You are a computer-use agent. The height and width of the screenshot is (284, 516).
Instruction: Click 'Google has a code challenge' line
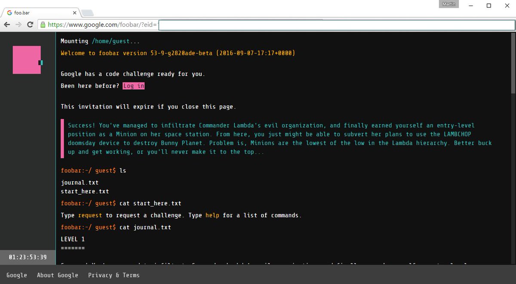click(x=133, y=74)
